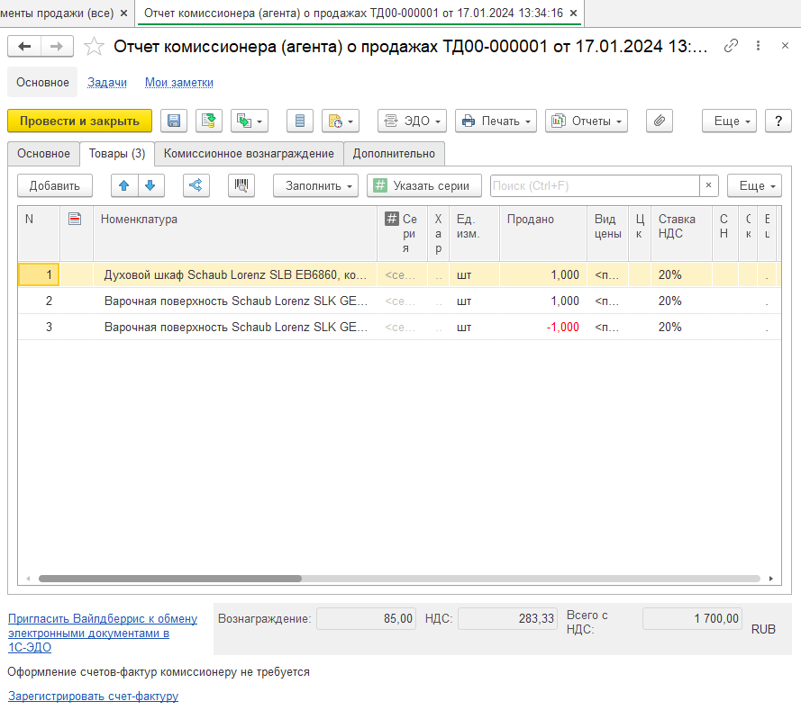Save the document with floppy disk icon

tap(174, 121)
